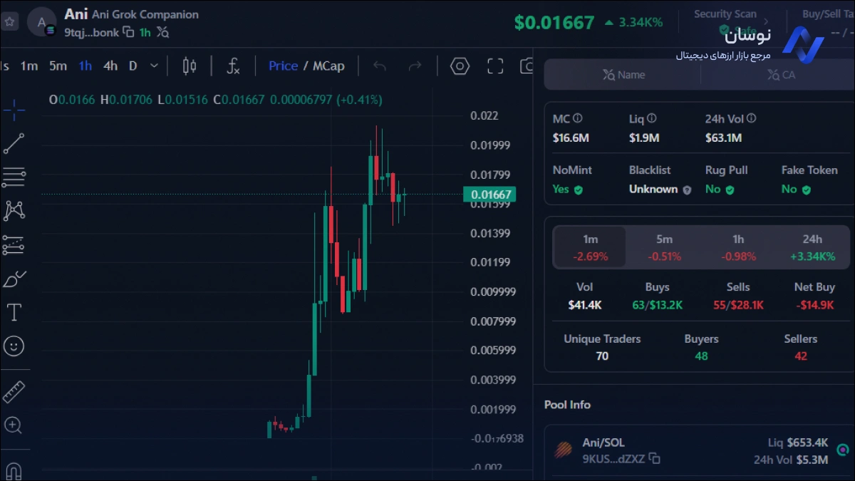
Task: Click the Blacklist Unknown shield icon
Action: pos(688,190)
